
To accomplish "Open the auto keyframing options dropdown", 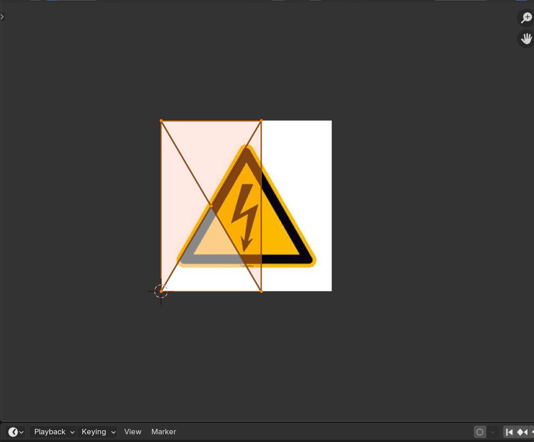I will click(x=492, y=432).
